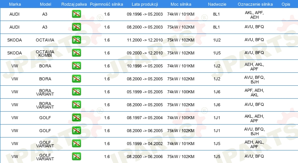The image size is (298, 163).
Task: Click the fuel icon in the GOLF VARIANT 74kW row
Action: [76, 144]
